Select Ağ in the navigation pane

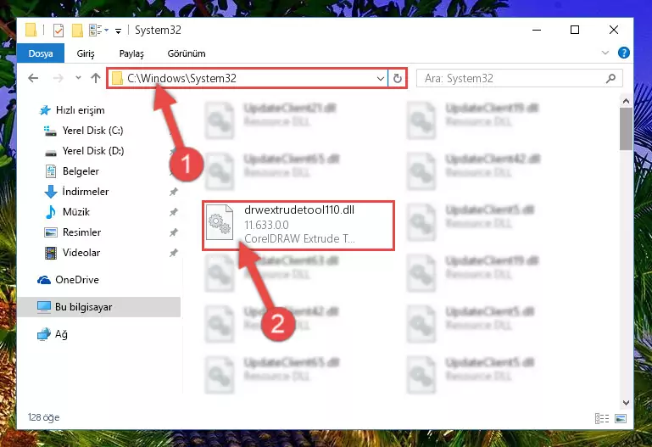tap(61, 334)
